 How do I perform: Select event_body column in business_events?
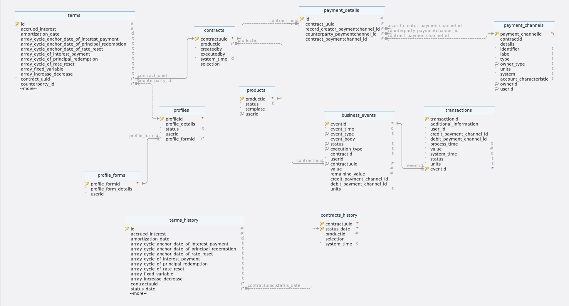coord(343,139)
